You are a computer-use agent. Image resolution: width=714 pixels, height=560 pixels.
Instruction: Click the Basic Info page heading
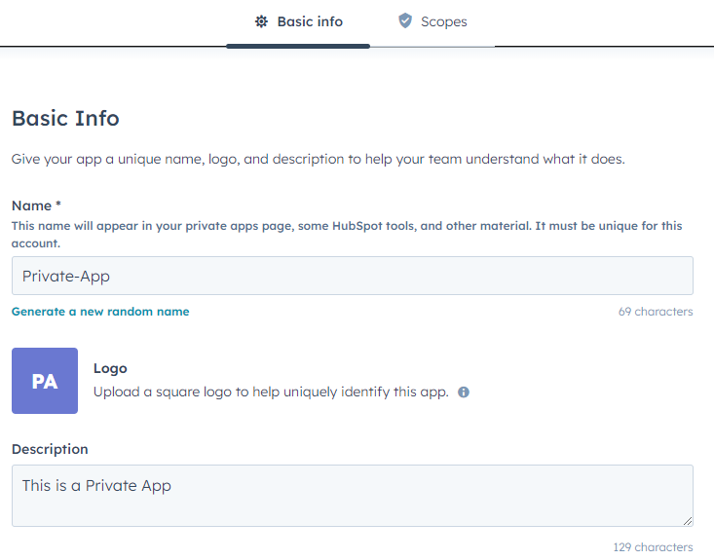point(65,119)
